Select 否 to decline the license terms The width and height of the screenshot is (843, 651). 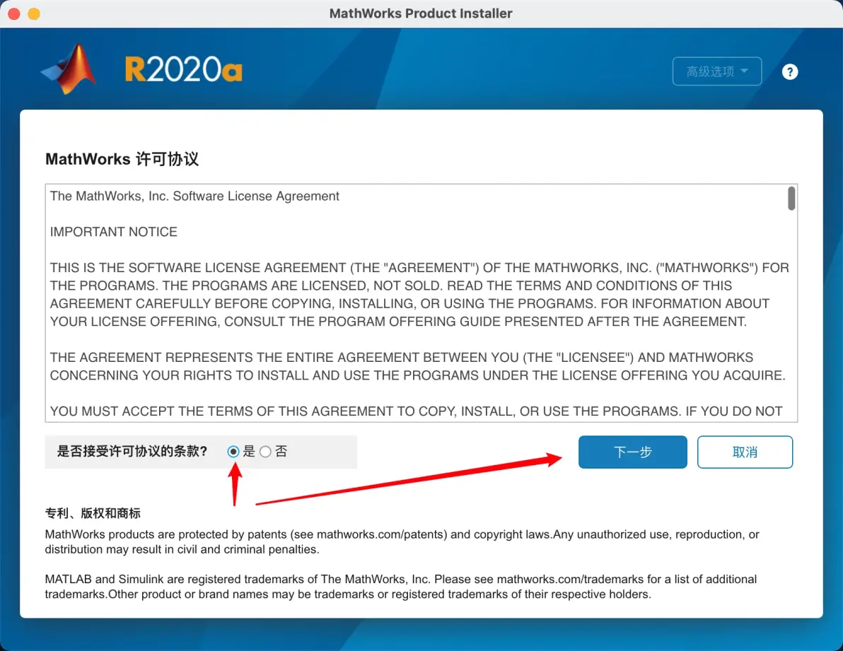coord(265,452)
